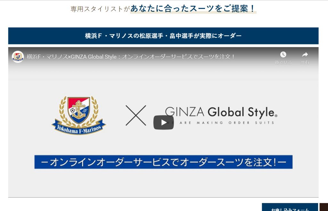Click the 専用スタイリストが text
The width and height of the screenshot is (328, 211).
[100, 9]
